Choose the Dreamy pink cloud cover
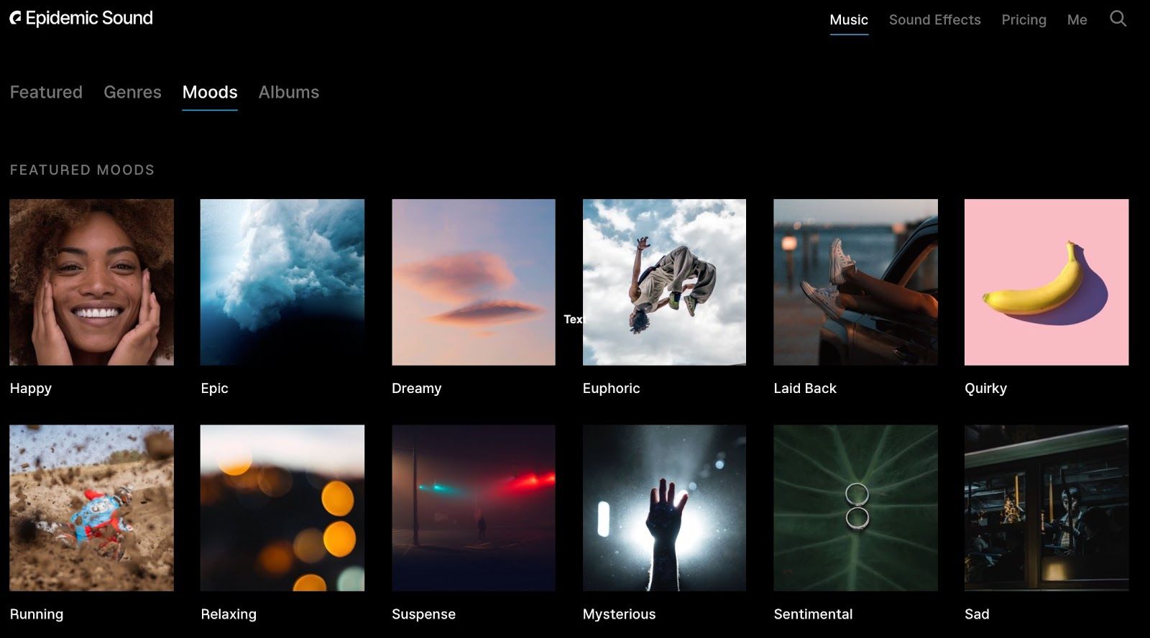Screen dimensions: 1150x638 [474, 282]
